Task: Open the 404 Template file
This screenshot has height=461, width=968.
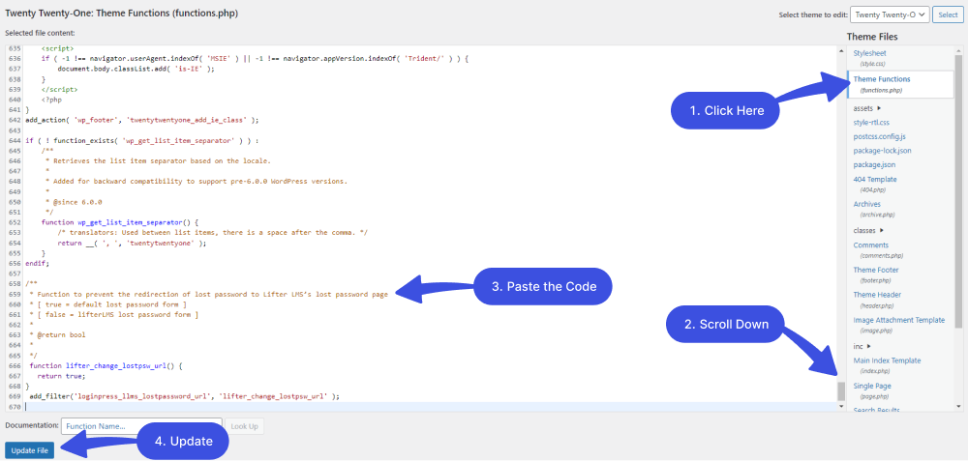Action: [x=875, y=179]
